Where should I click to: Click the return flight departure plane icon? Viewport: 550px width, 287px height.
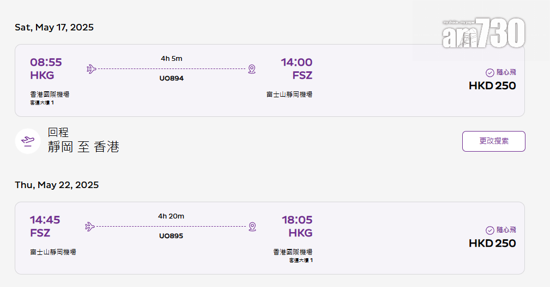pyautogui.click(x=28, y=141)
